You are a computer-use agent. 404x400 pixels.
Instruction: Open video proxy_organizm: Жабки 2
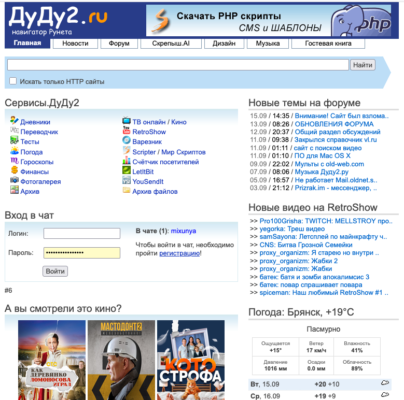[299, 261]
